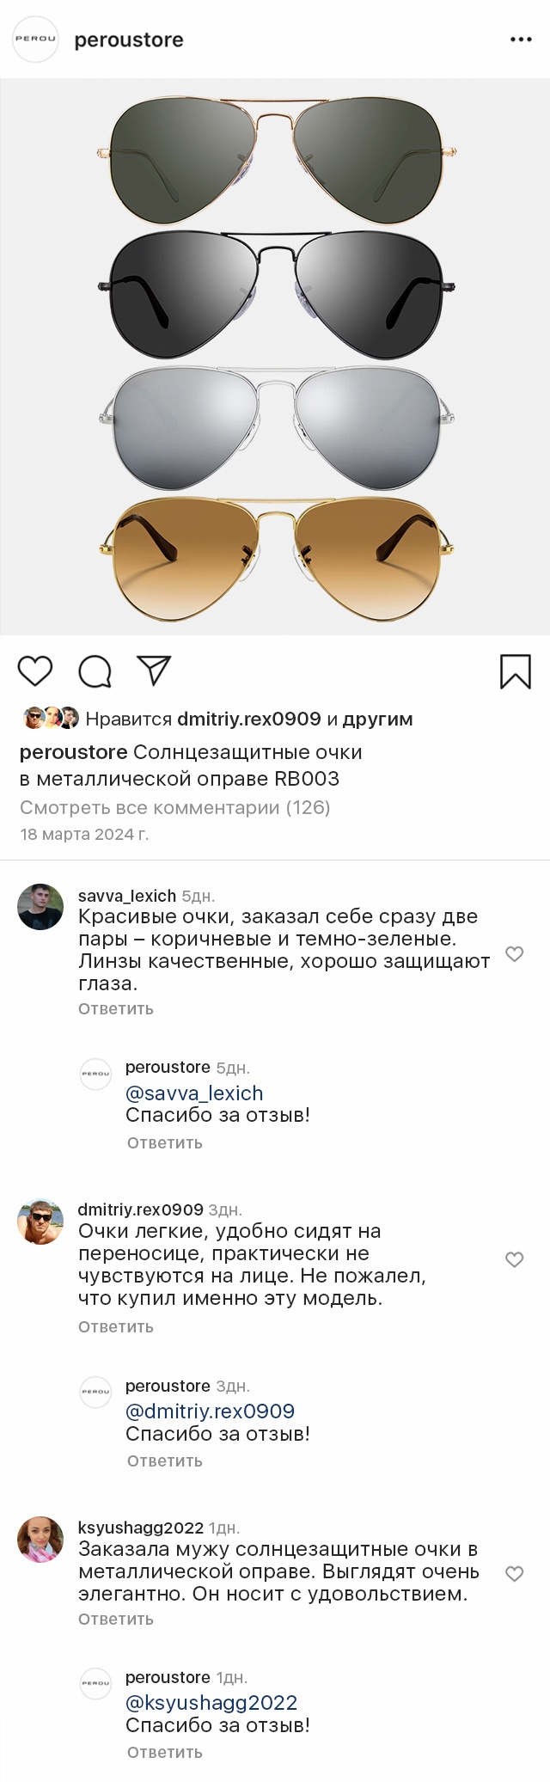This screenshot has height=1782, width=550.
Task: Like the post with heart icon
Action: pyautogui.click(x=35, y=671)
